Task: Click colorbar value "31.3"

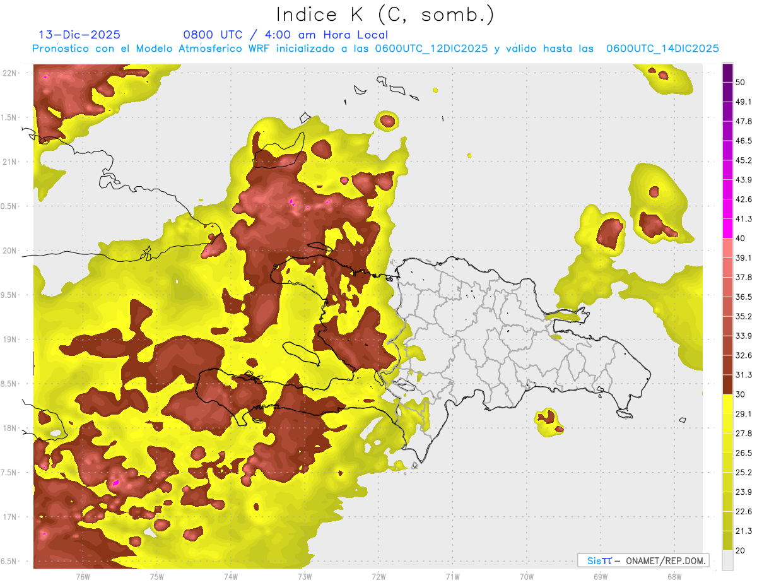Action: [x=744, y=375]
